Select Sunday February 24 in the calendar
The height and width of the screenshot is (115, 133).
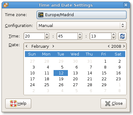click(x=32, y=85)
